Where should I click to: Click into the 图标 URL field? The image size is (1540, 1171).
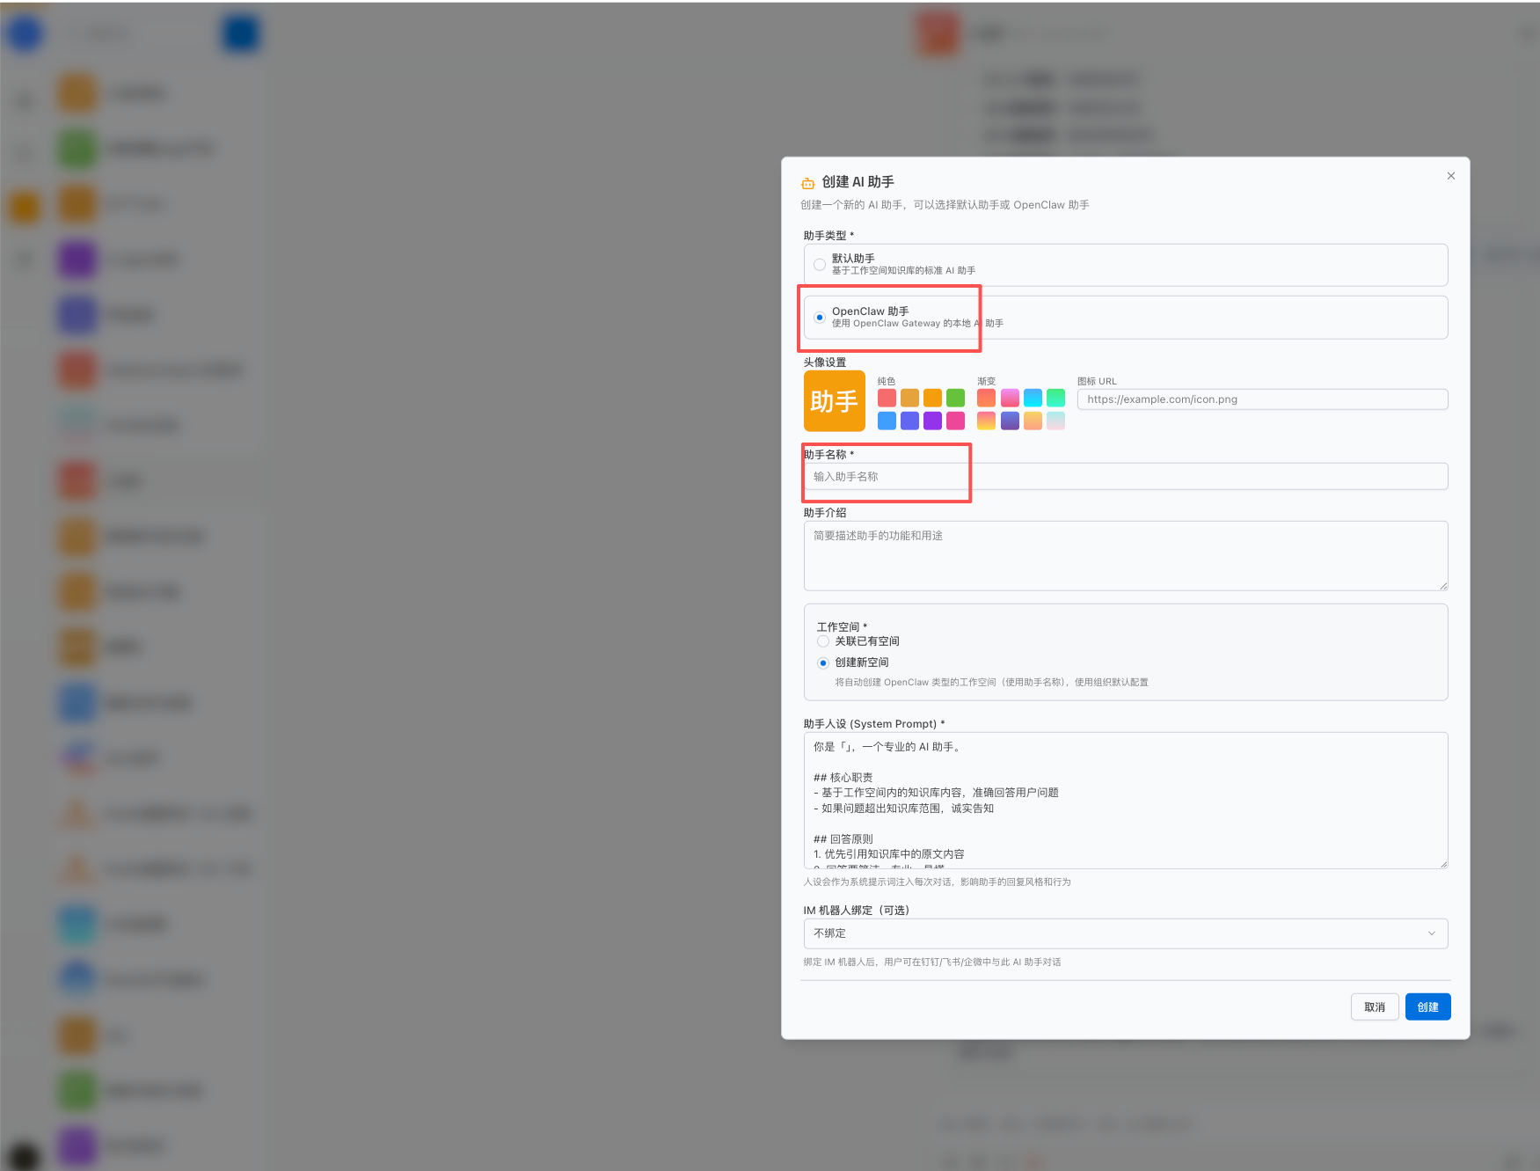pyautogui.click(x=1261, y=399)
